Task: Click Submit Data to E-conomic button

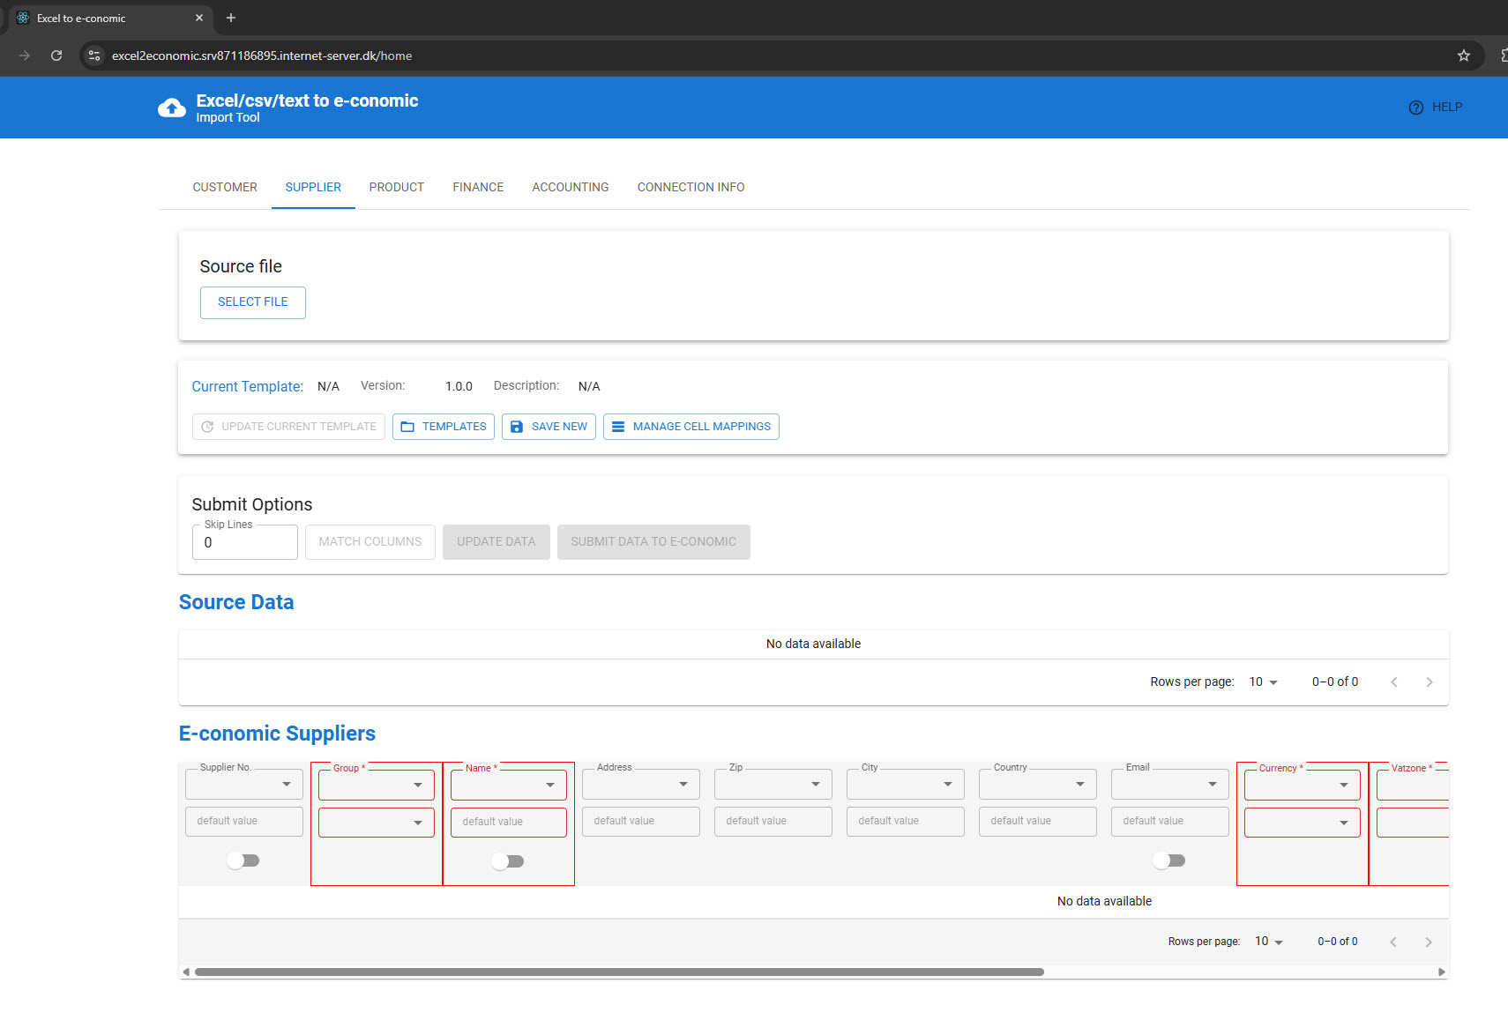Action: [x=653, y=542]
